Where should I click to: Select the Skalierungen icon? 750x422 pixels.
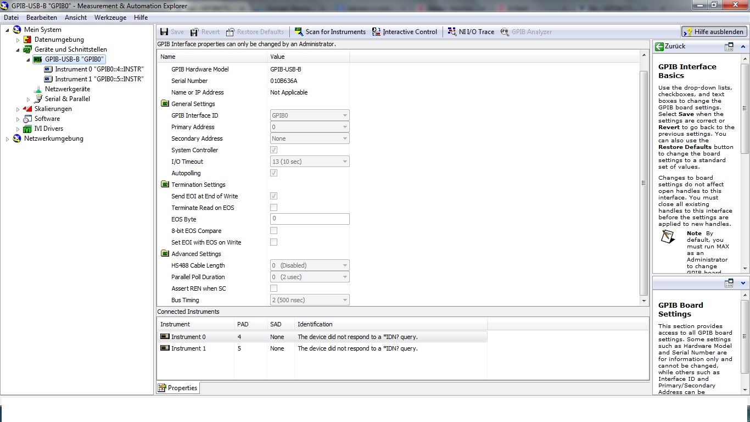pyautogui.click(x=27, y=109)
